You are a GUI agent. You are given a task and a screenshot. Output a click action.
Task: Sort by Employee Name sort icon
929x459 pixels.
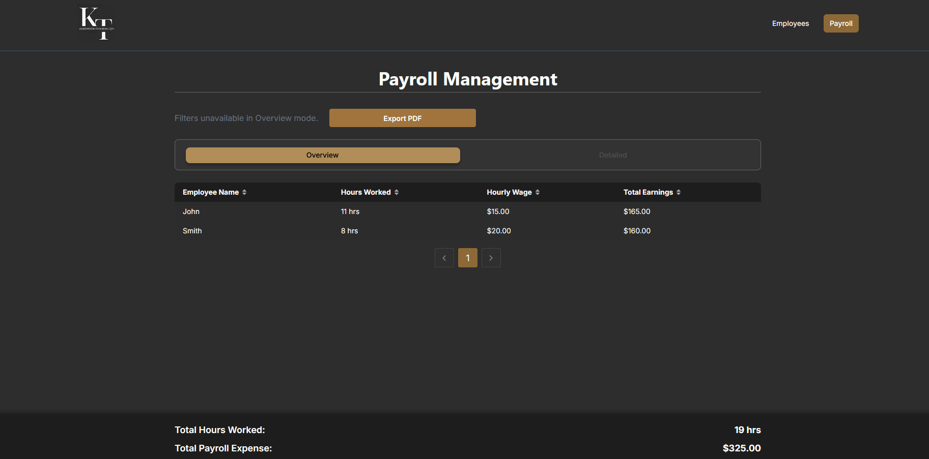(244, 192)
